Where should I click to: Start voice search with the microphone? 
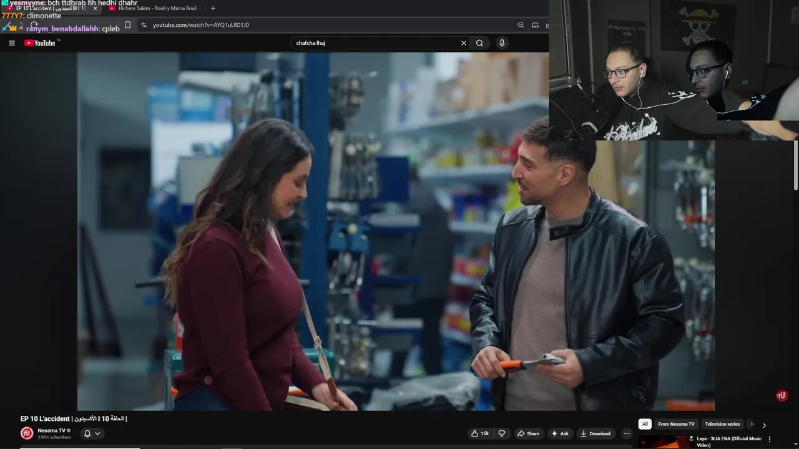(502, 43)
